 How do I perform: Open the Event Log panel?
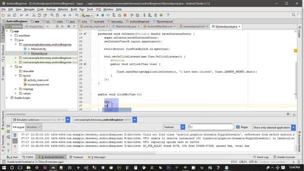[x=261, y=157]
